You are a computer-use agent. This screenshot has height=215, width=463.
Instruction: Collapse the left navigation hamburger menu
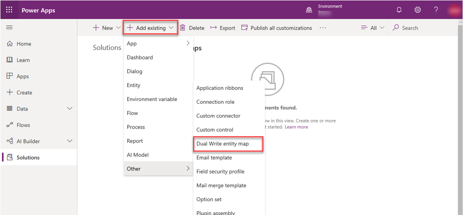[x=9, y=28]
